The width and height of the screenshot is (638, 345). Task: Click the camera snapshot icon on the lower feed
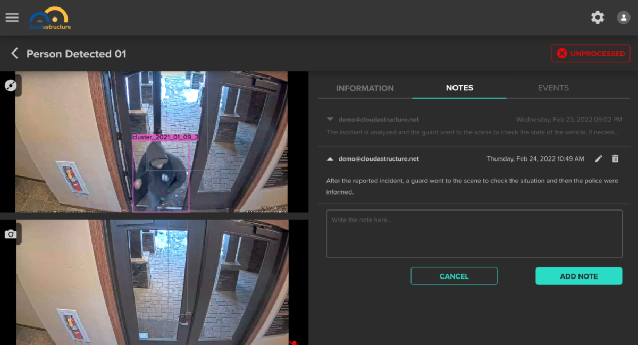point(11,234)
